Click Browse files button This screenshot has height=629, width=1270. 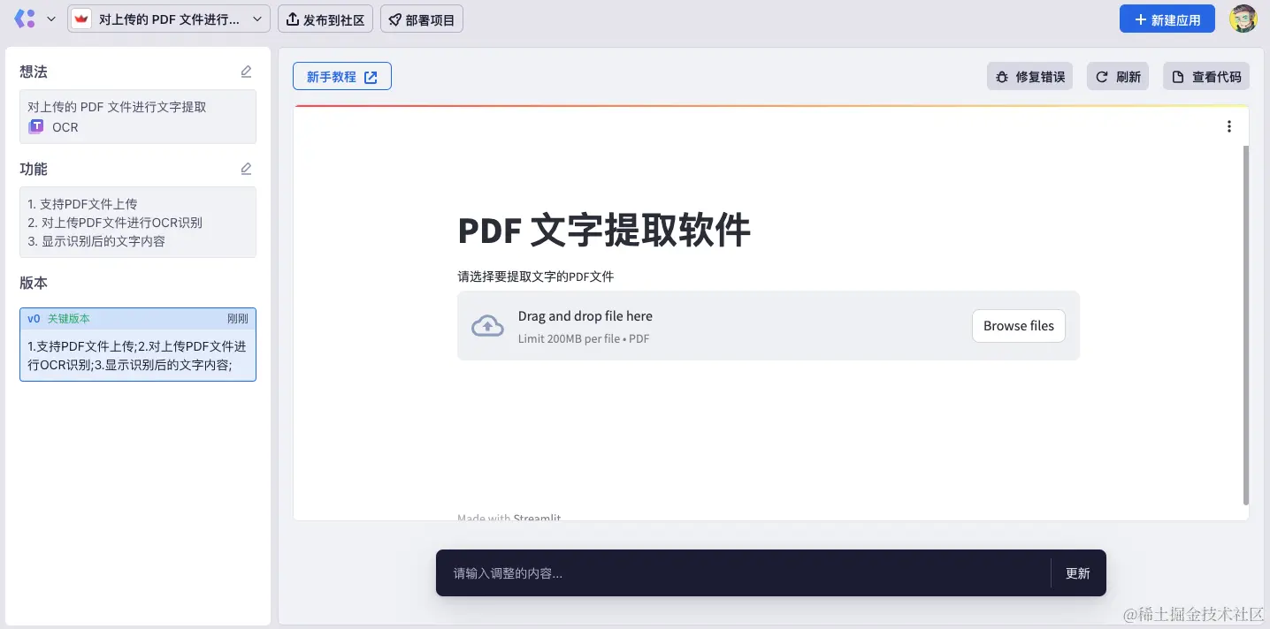click(1018, 326)
